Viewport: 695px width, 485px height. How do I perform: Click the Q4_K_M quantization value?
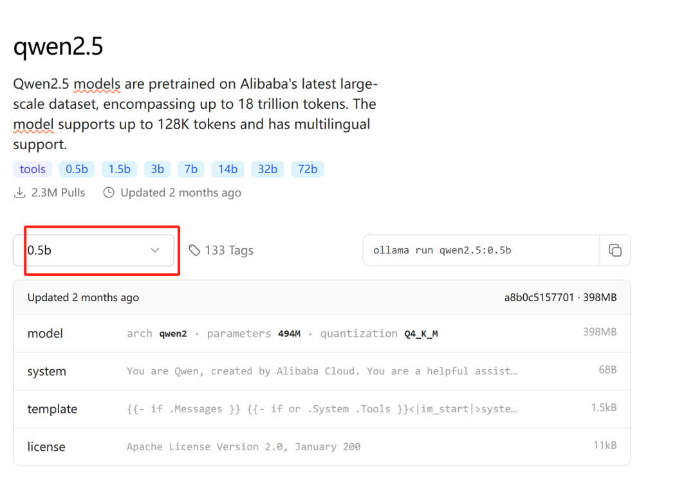421,334
